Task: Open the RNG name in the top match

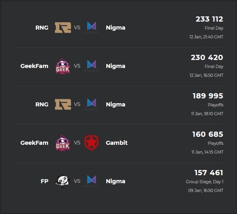Action: click(42, 28)
